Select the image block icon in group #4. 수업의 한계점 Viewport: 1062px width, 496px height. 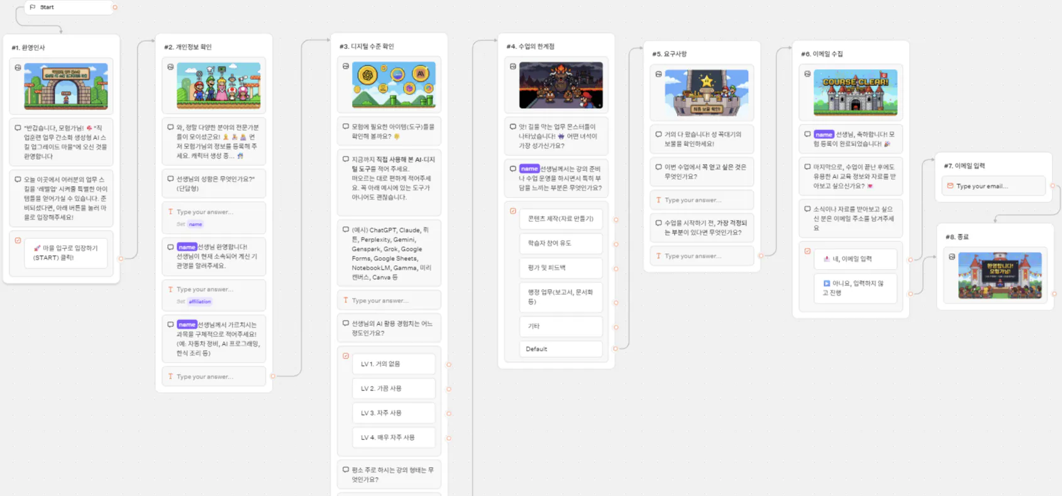512,66
